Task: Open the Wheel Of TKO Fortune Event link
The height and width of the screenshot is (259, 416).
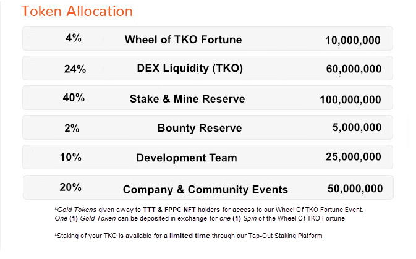Action: (x=319, y=209)
